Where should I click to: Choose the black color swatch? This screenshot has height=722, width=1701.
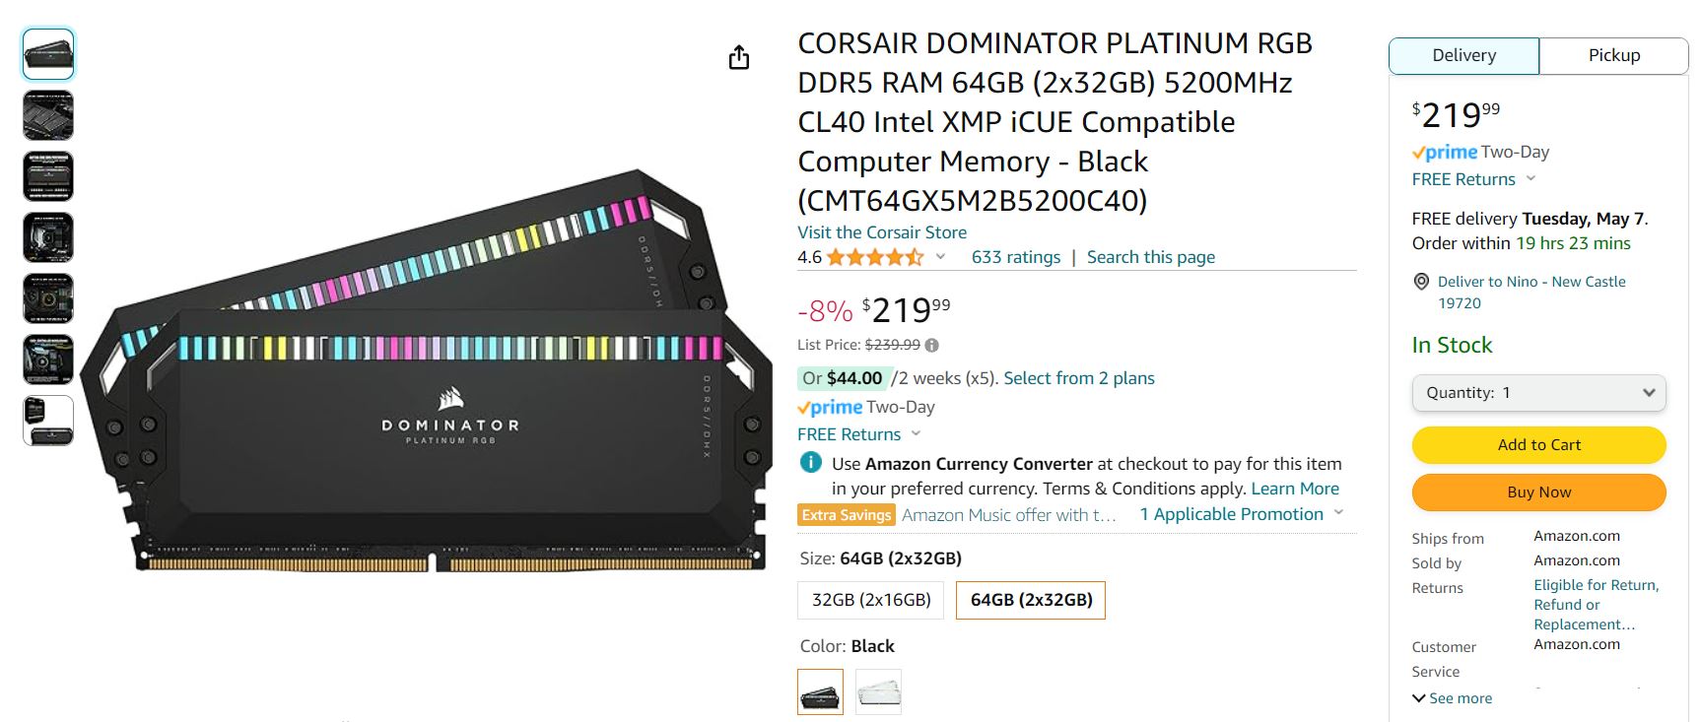pyautogui.click(x=820, y=691)
